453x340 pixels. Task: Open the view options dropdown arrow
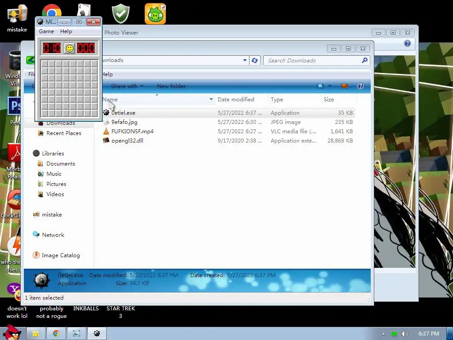click(x=330, y=86)
